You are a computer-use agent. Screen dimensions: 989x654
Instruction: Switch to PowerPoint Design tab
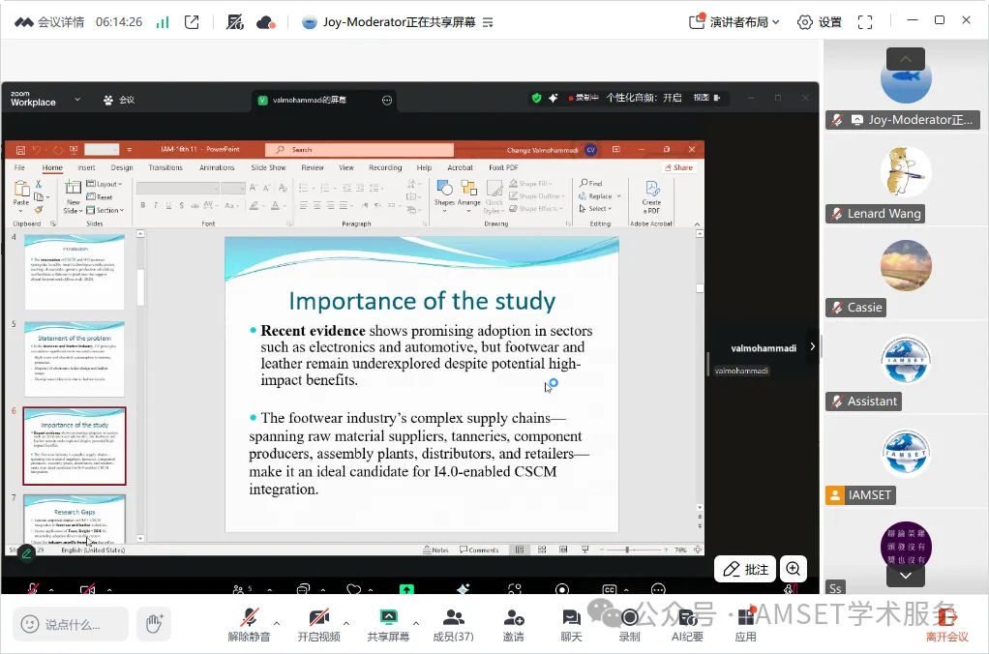point(122,167)
